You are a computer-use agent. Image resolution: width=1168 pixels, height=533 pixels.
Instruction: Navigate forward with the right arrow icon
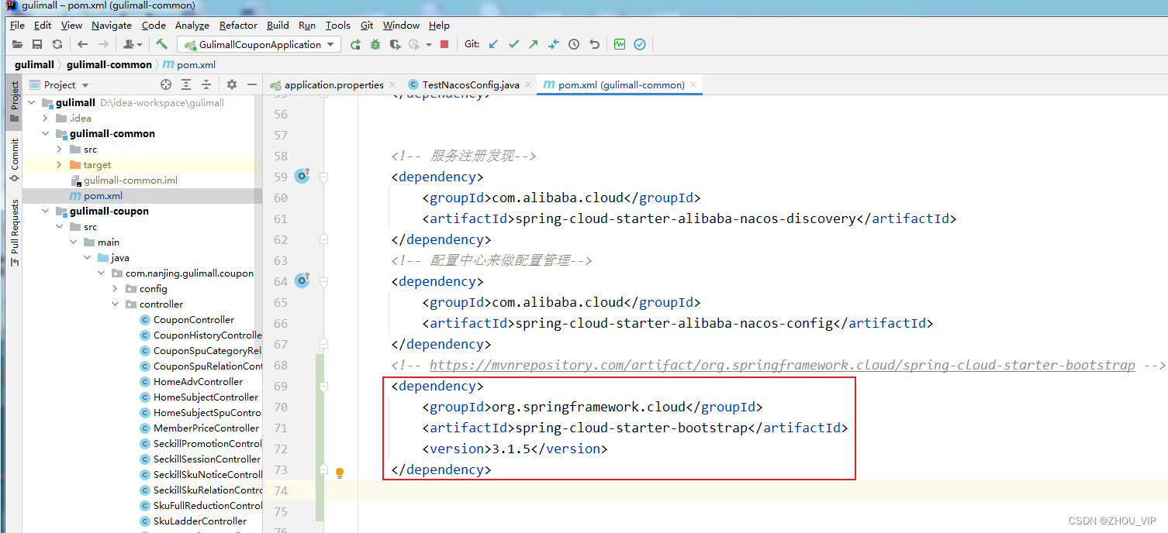pos(103,45)
